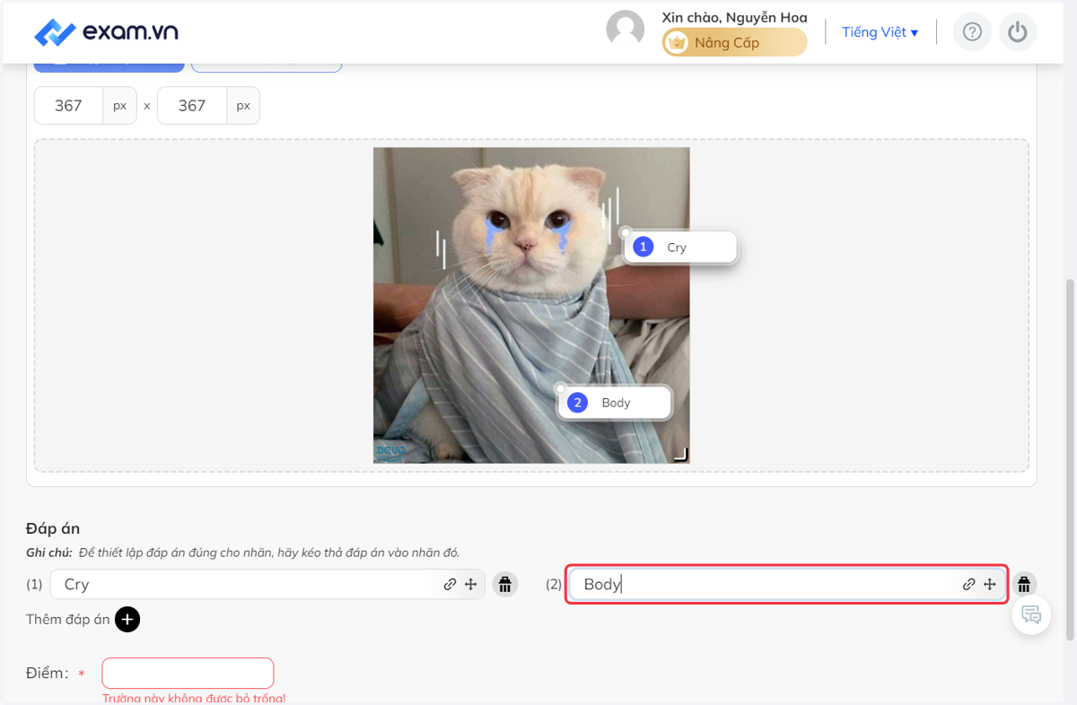This screenshot has height=705, width=1077.
Task: Click the Xin chào, Nguyễn Hoa greeting
Action: (x=734, y=17)
